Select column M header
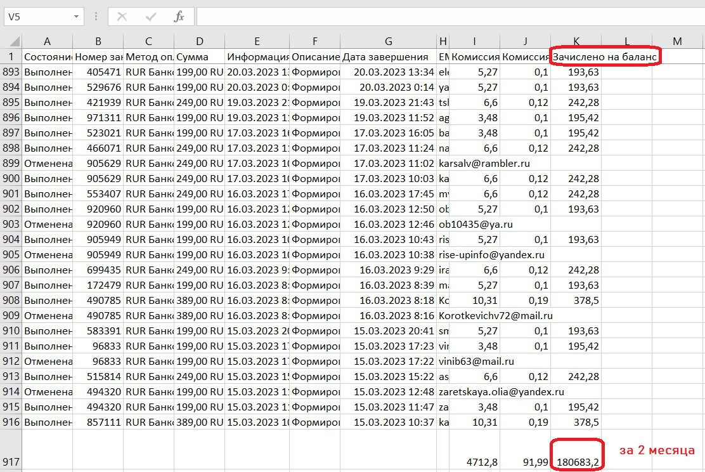Image resolution: width=705 pixels, height=472 pixels. click(677, 41)
